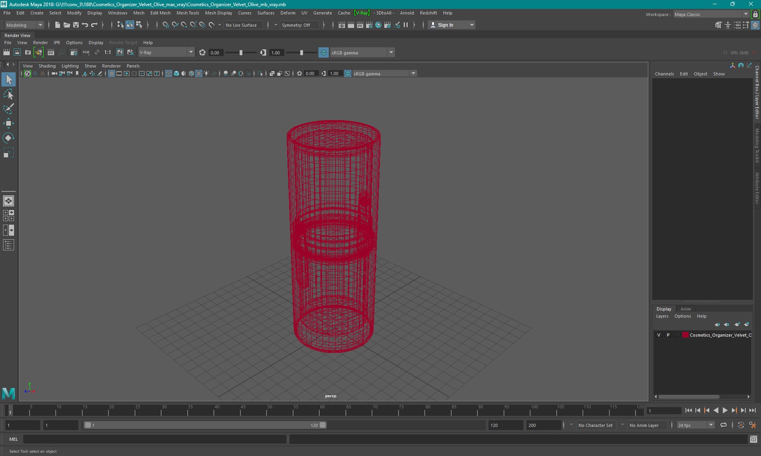Click the render region icon in Render View
761x456 pixels.
click(x=17, y=52)
